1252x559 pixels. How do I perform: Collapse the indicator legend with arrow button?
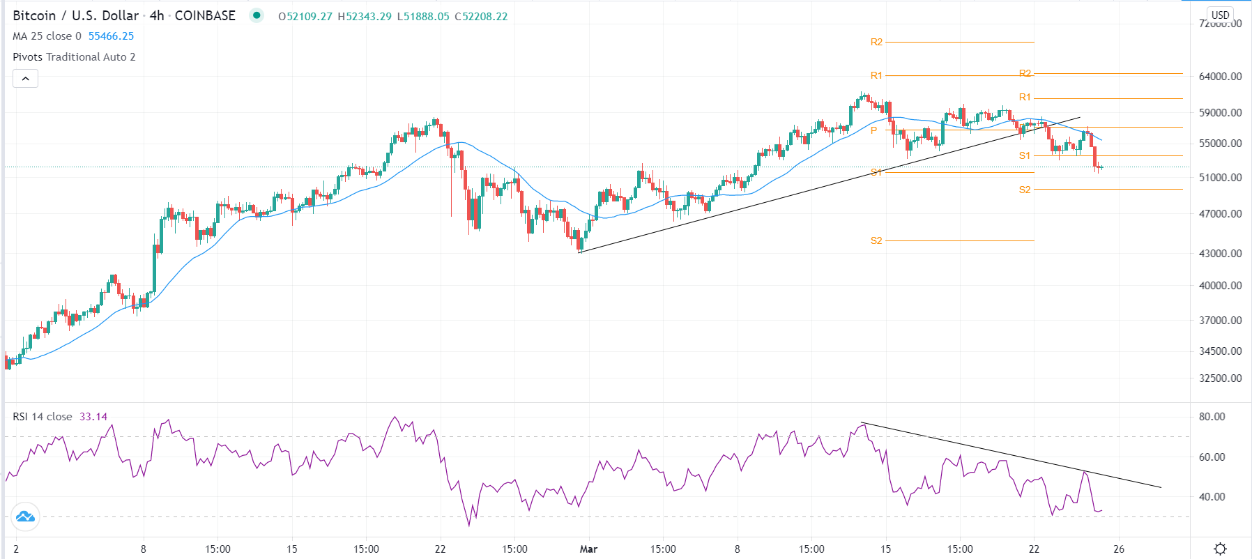[x=25, y=79]
